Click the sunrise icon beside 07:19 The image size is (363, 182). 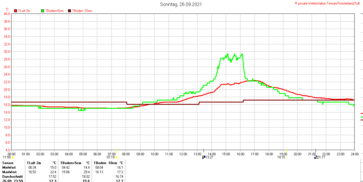[116, 157]
